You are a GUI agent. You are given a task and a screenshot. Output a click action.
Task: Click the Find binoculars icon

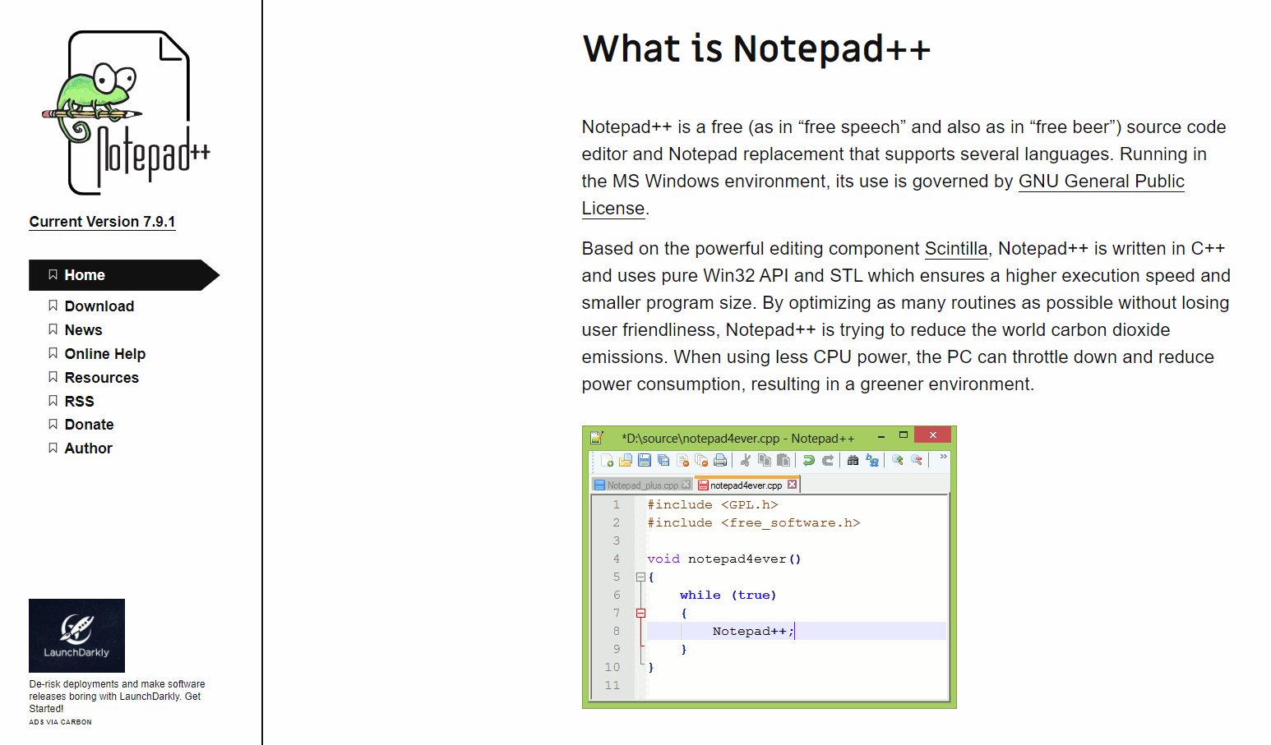click(x=853, y=460)
